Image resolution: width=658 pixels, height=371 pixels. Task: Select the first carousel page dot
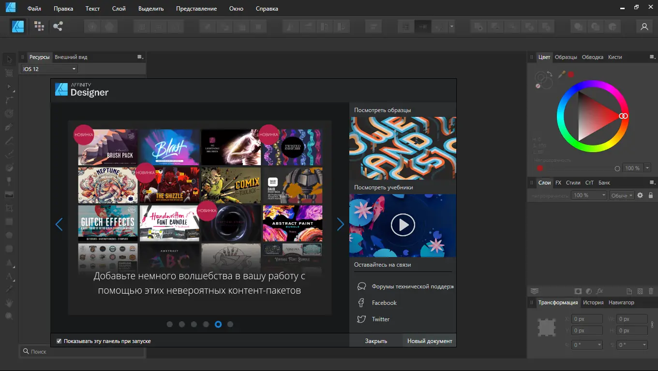[170, 324]
